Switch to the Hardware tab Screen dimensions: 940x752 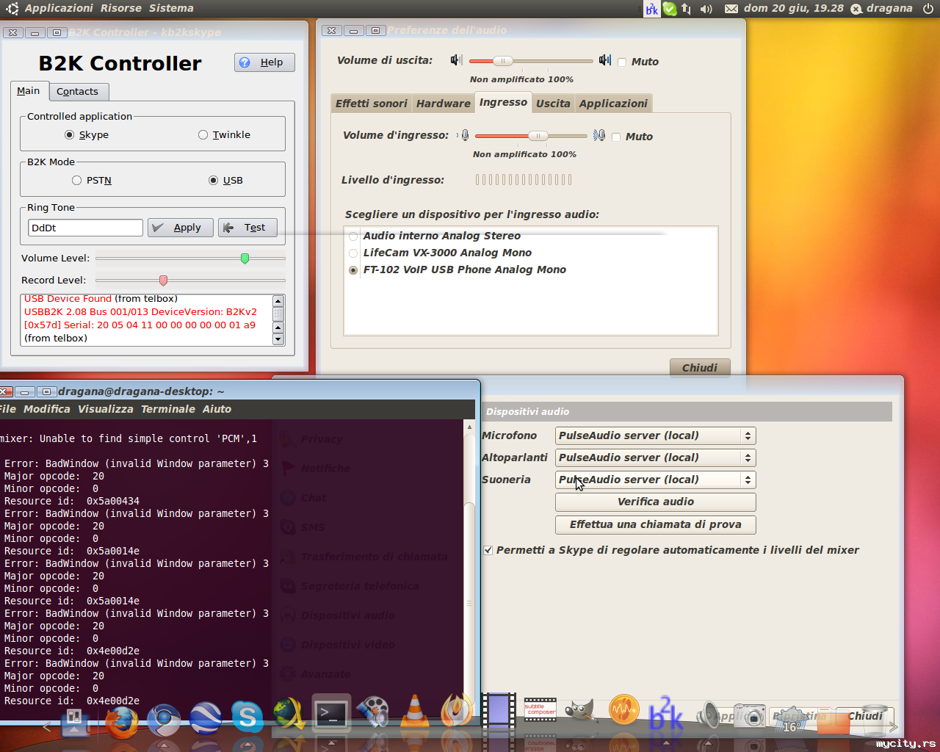(444, 104)
